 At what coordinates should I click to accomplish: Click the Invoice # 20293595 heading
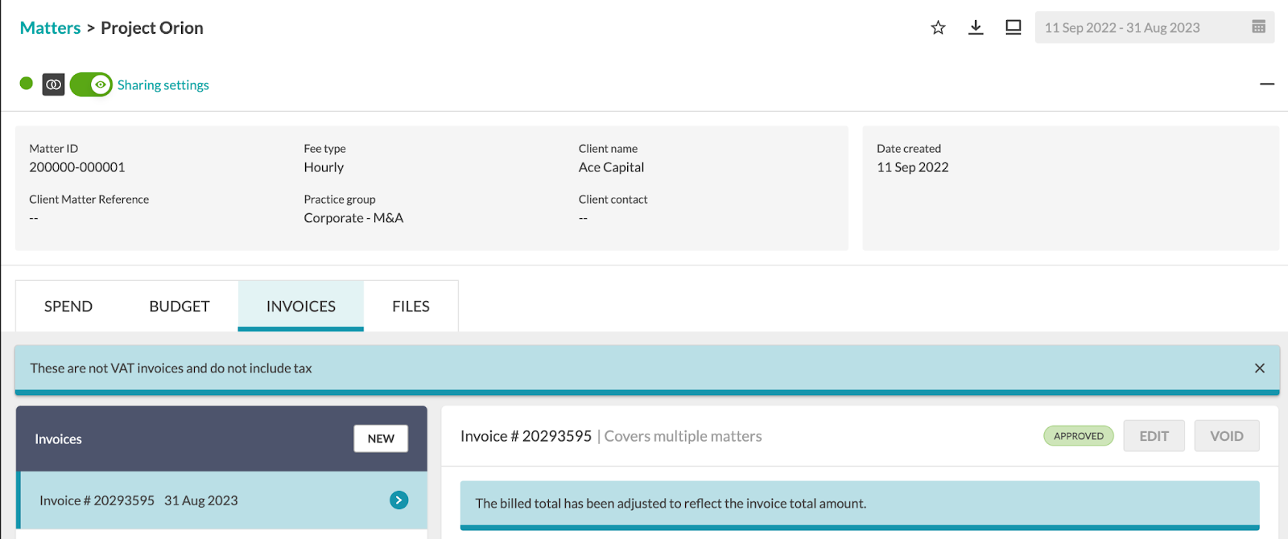click(526, 436)
